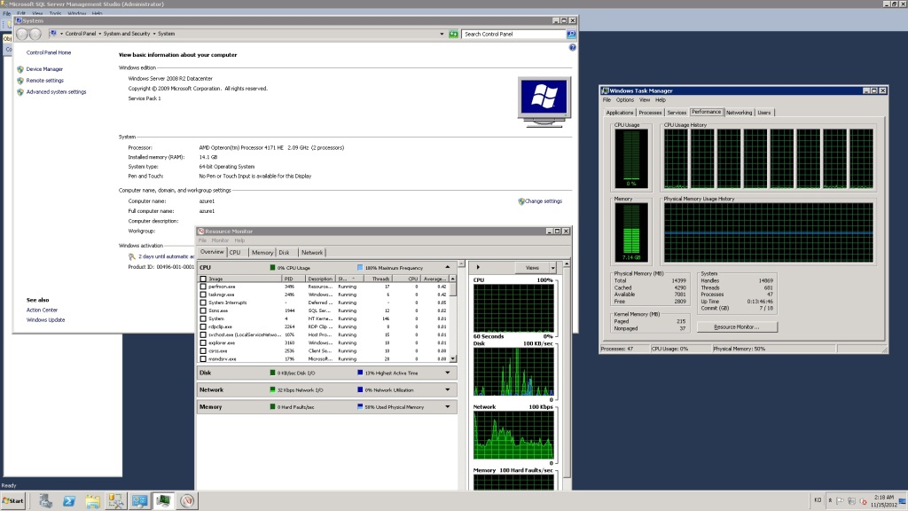Open Action Center under See also
Viewport: 908px width, 511px height.
(x=42, y=310)
